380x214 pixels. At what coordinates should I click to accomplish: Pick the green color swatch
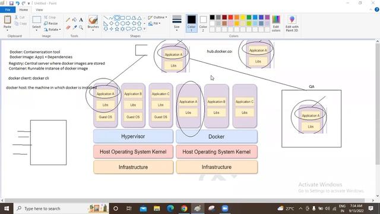click(x=249, y=17)
